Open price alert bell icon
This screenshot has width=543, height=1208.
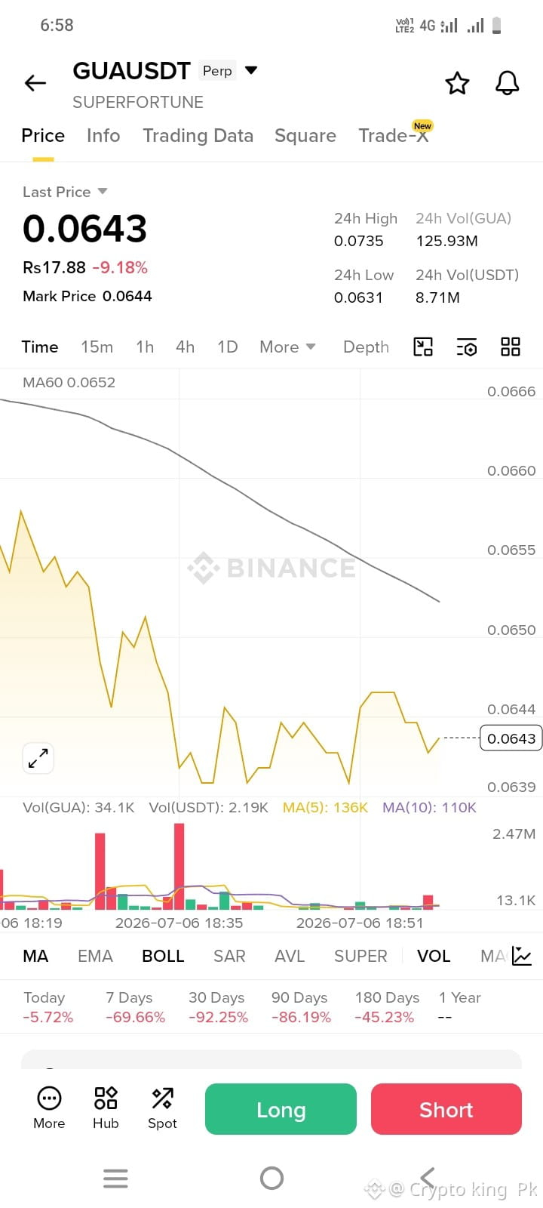(x=507, y=83)
